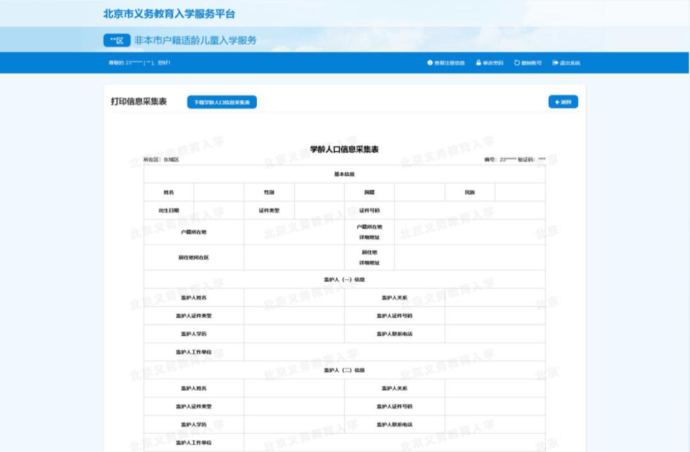Screen dimensions: 690x452
Task: Click the lock icon for 修改密码
Action: point(479,63)
